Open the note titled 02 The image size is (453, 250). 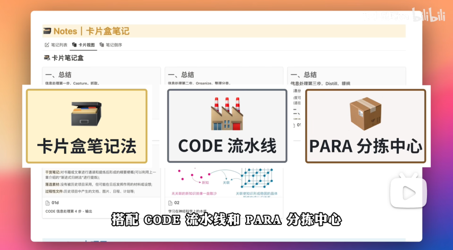point(177,203)
